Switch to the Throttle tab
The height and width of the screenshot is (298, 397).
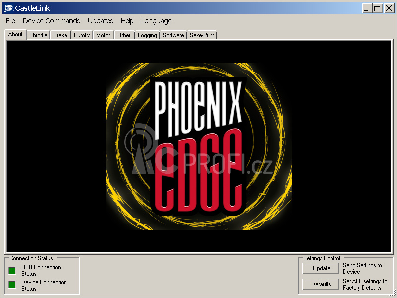(x=38, y=35)
